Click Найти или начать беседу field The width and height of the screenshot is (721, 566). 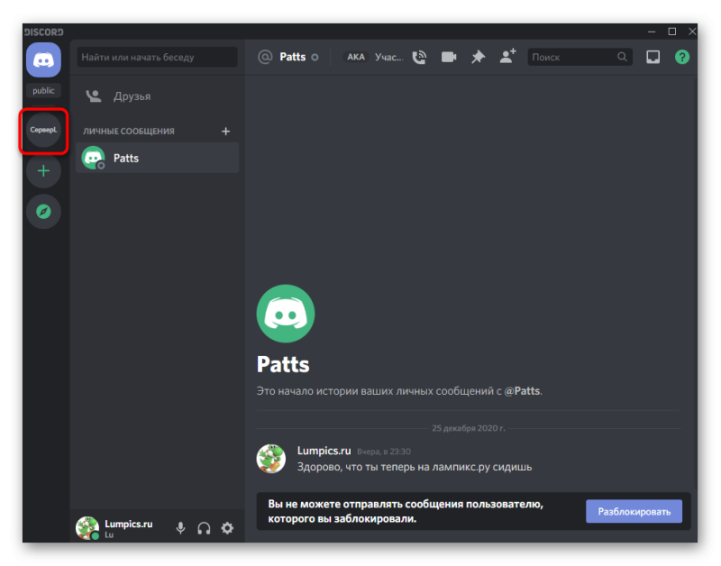pos(157,57)
